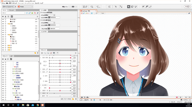Click the red undo-style icon in Parts toolbar
Screen dimensions: 192x107
click(35, 13)
